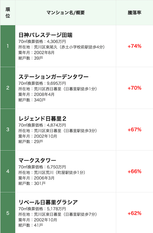Click the +70% change rate value
Viewport: 153px width, 233px height.
pyautogui.click(x=134, y=88)
